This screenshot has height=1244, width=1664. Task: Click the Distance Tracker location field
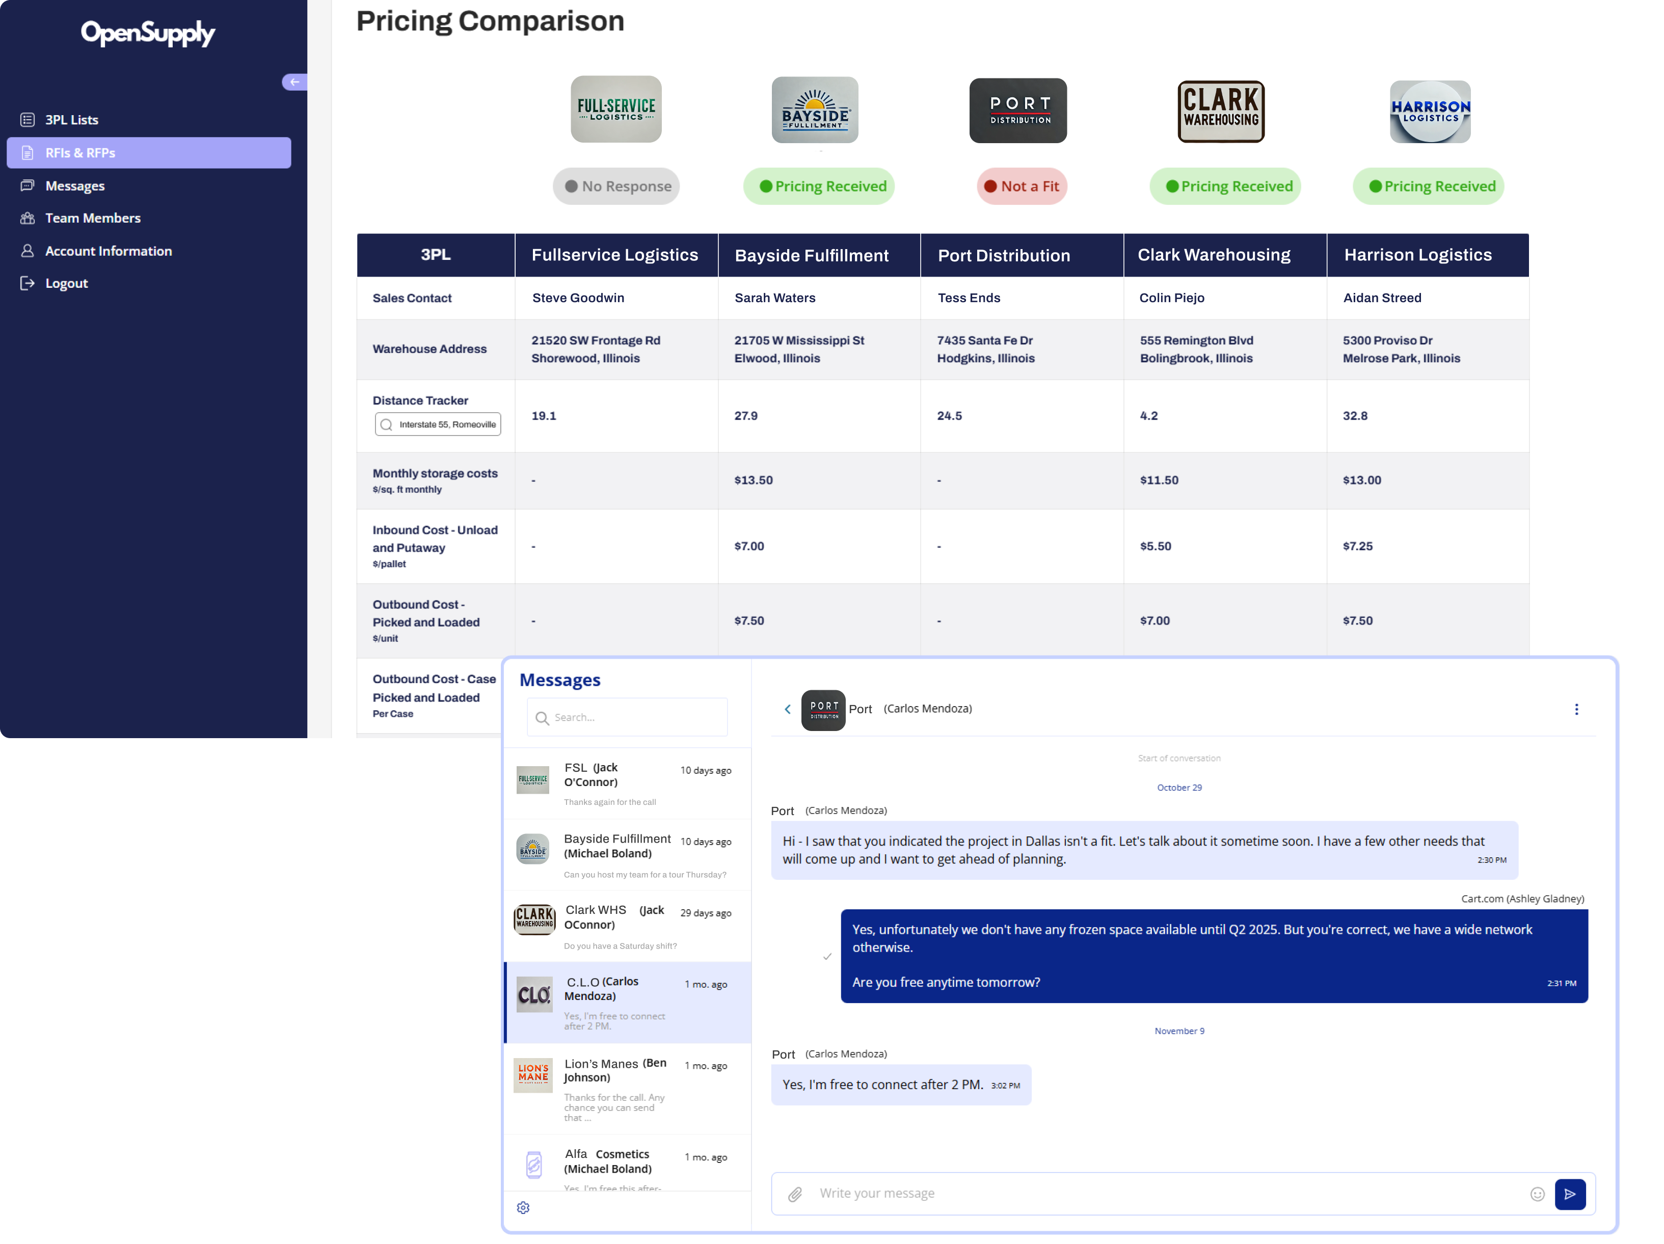[438, 425]
